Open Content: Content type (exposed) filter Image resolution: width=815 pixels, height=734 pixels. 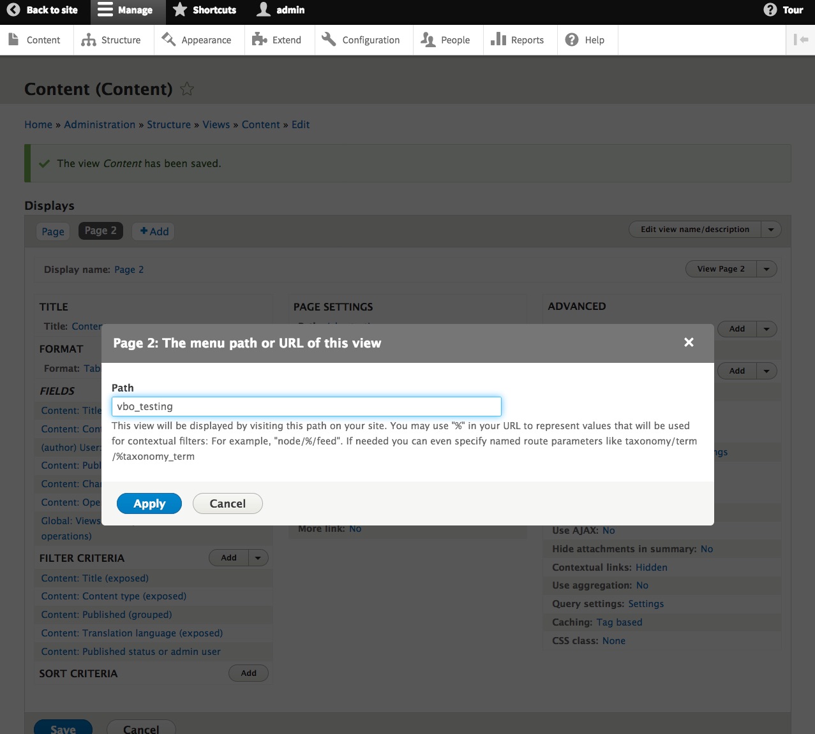pyautogui.click(x=114, y=596)
